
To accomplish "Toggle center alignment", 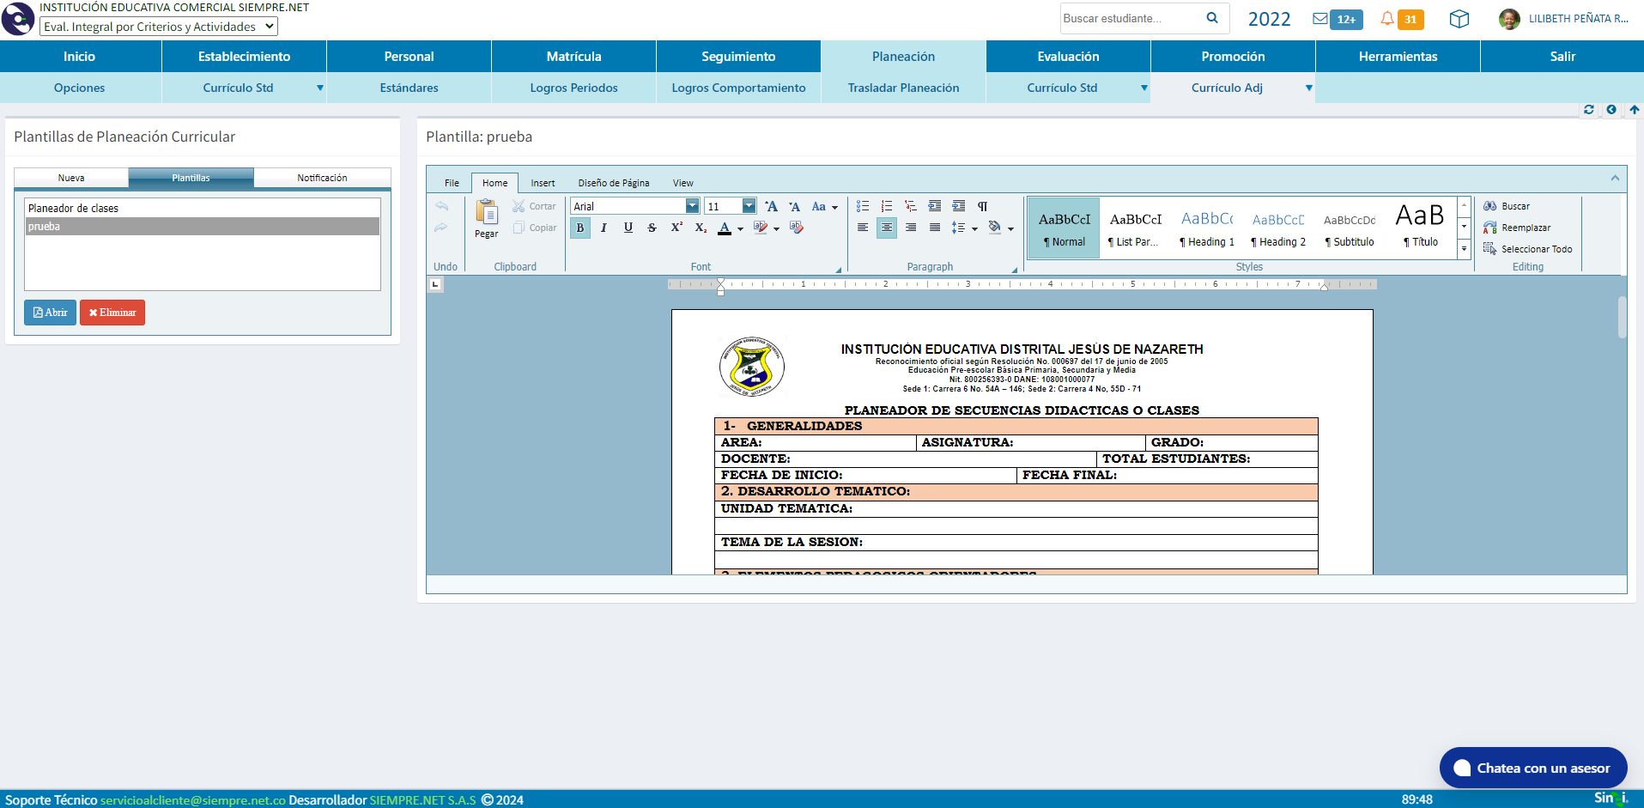I will click(887, 228).
